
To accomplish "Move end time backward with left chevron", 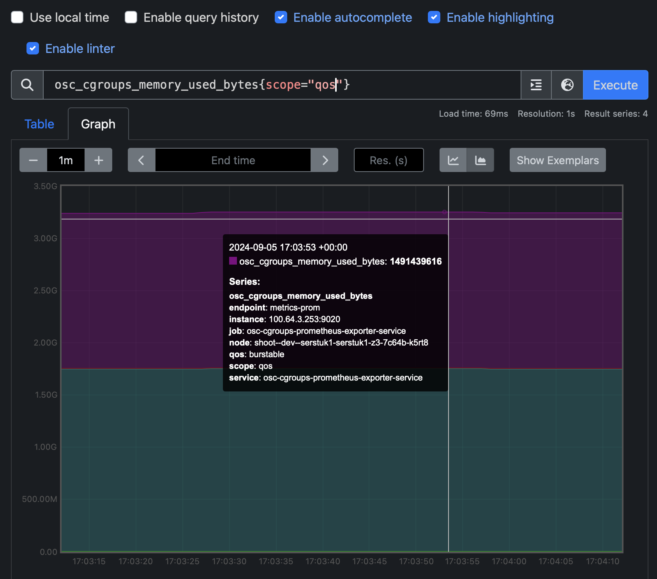I will pos(141,160).
